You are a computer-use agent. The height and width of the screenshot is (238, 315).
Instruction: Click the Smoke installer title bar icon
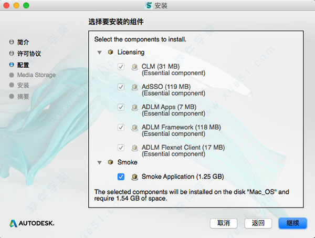pyautogui.click(x=149, y=5)
